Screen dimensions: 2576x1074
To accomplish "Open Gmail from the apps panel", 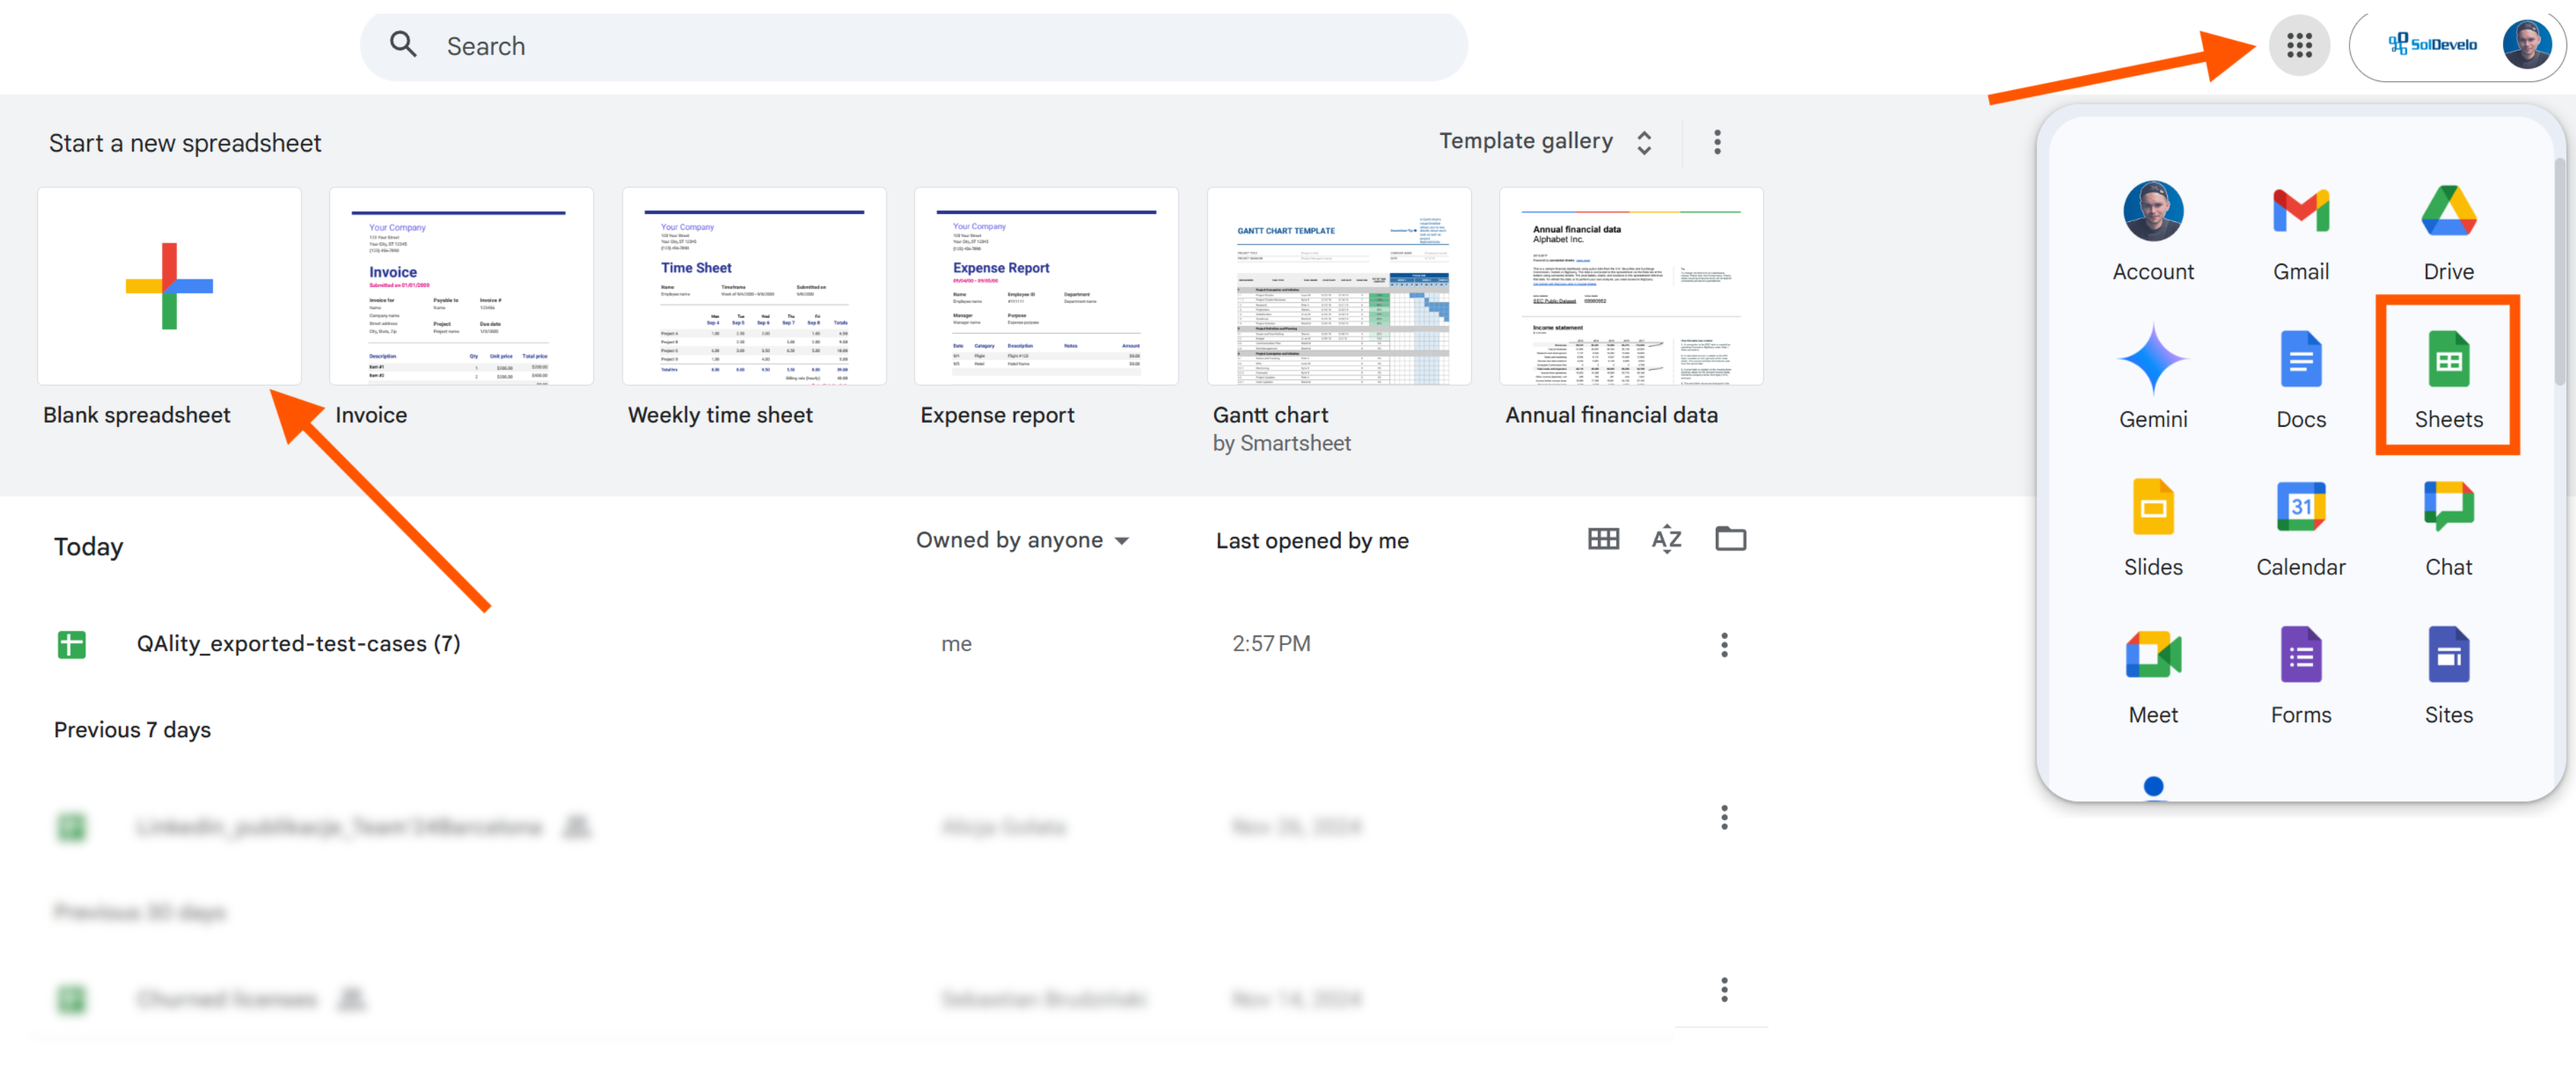I will 2300,231.
